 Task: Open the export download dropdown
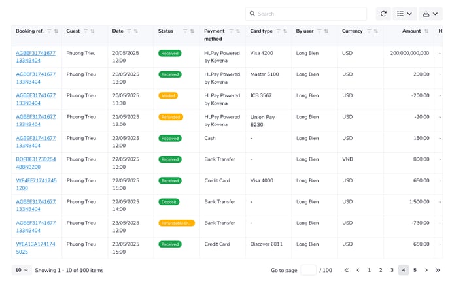[430, 14]
